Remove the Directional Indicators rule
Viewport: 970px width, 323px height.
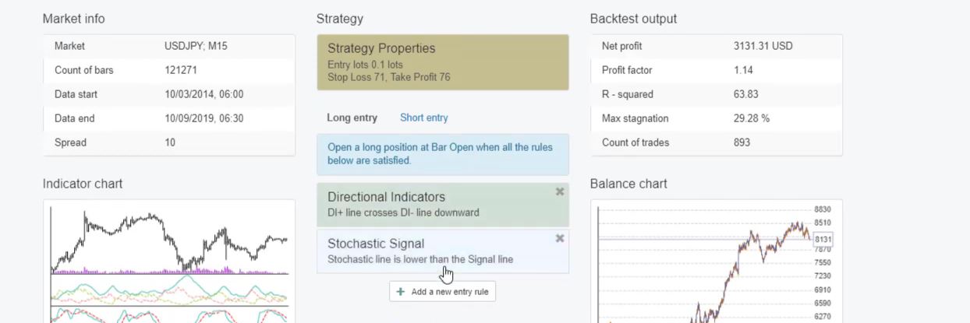click(x=559, y=191)
